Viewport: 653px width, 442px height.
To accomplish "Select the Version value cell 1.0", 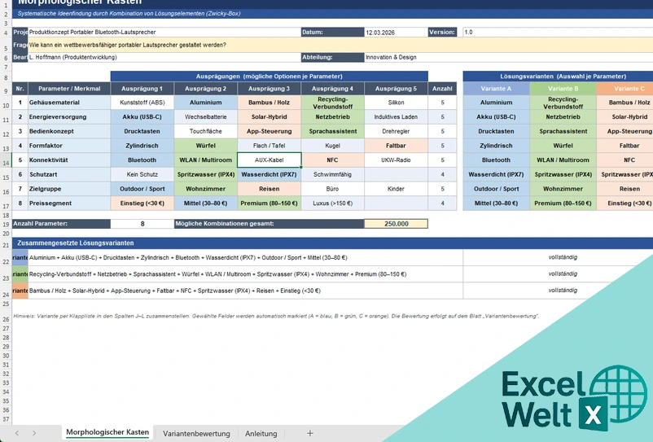I will coord(558,32).
